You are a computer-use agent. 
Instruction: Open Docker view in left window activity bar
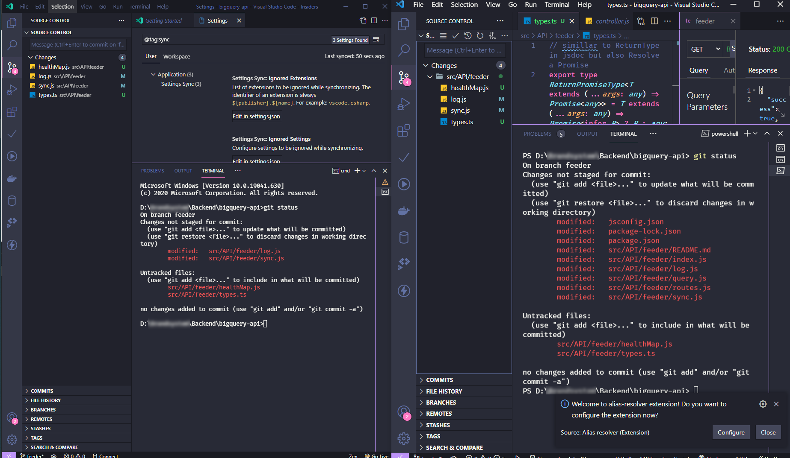[x=12, y=178]
